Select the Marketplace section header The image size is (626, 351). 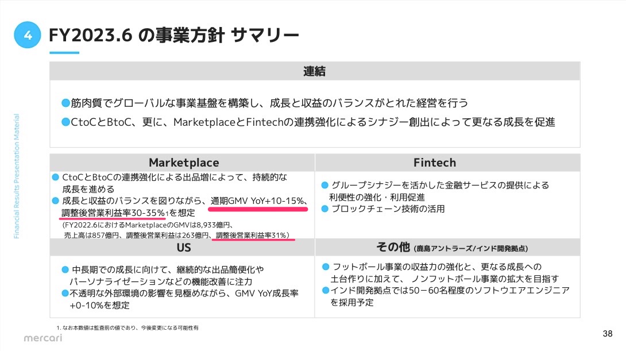(x=183, y=163)
